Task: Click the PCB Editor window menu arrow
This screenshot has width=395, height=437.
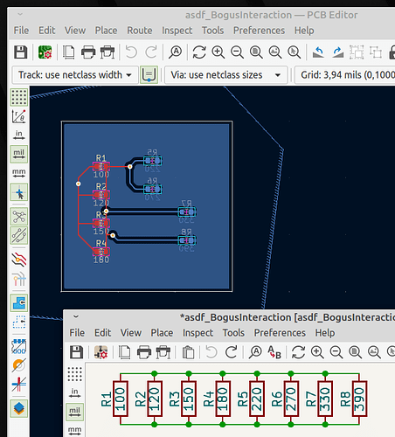Action: coord(20,14)
